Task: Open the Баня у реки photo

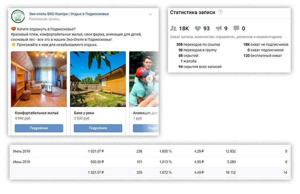Action: tap(98, 79)
